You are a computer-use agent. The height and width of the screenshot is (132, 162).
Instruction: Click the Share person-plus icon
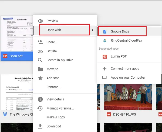click(x=40, y=42)
